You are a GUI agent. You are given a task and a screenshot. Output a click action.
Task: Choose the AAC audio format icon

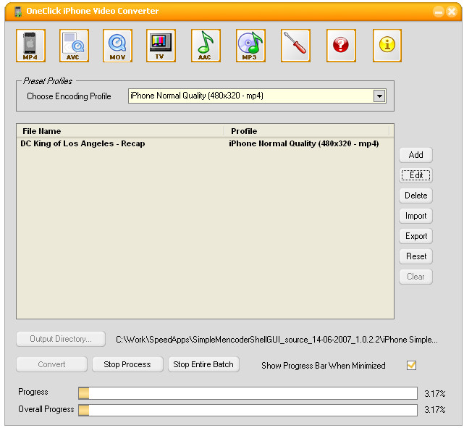pyautogui.click(x=206, y=46)
